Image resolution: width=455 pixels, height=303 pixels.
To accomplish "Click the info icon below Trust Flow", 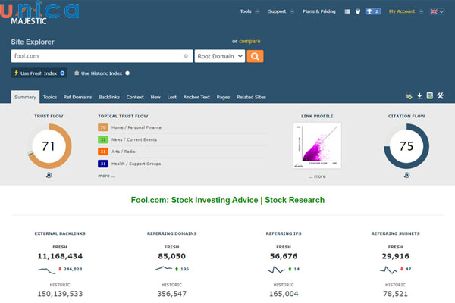I will [49, 175].
